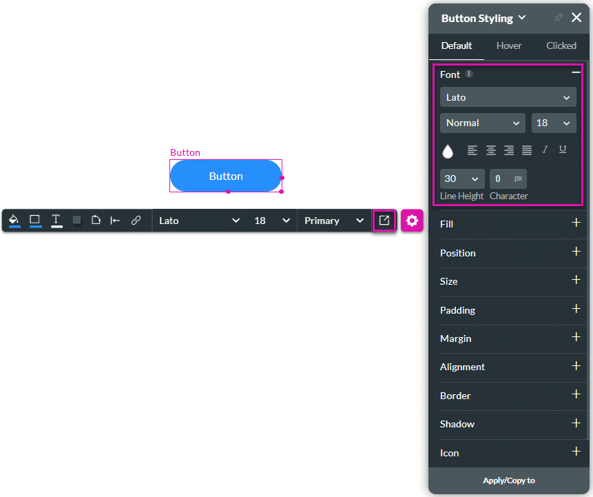
Task: Click Apply/Copy to button
Action: coord(509,480)
